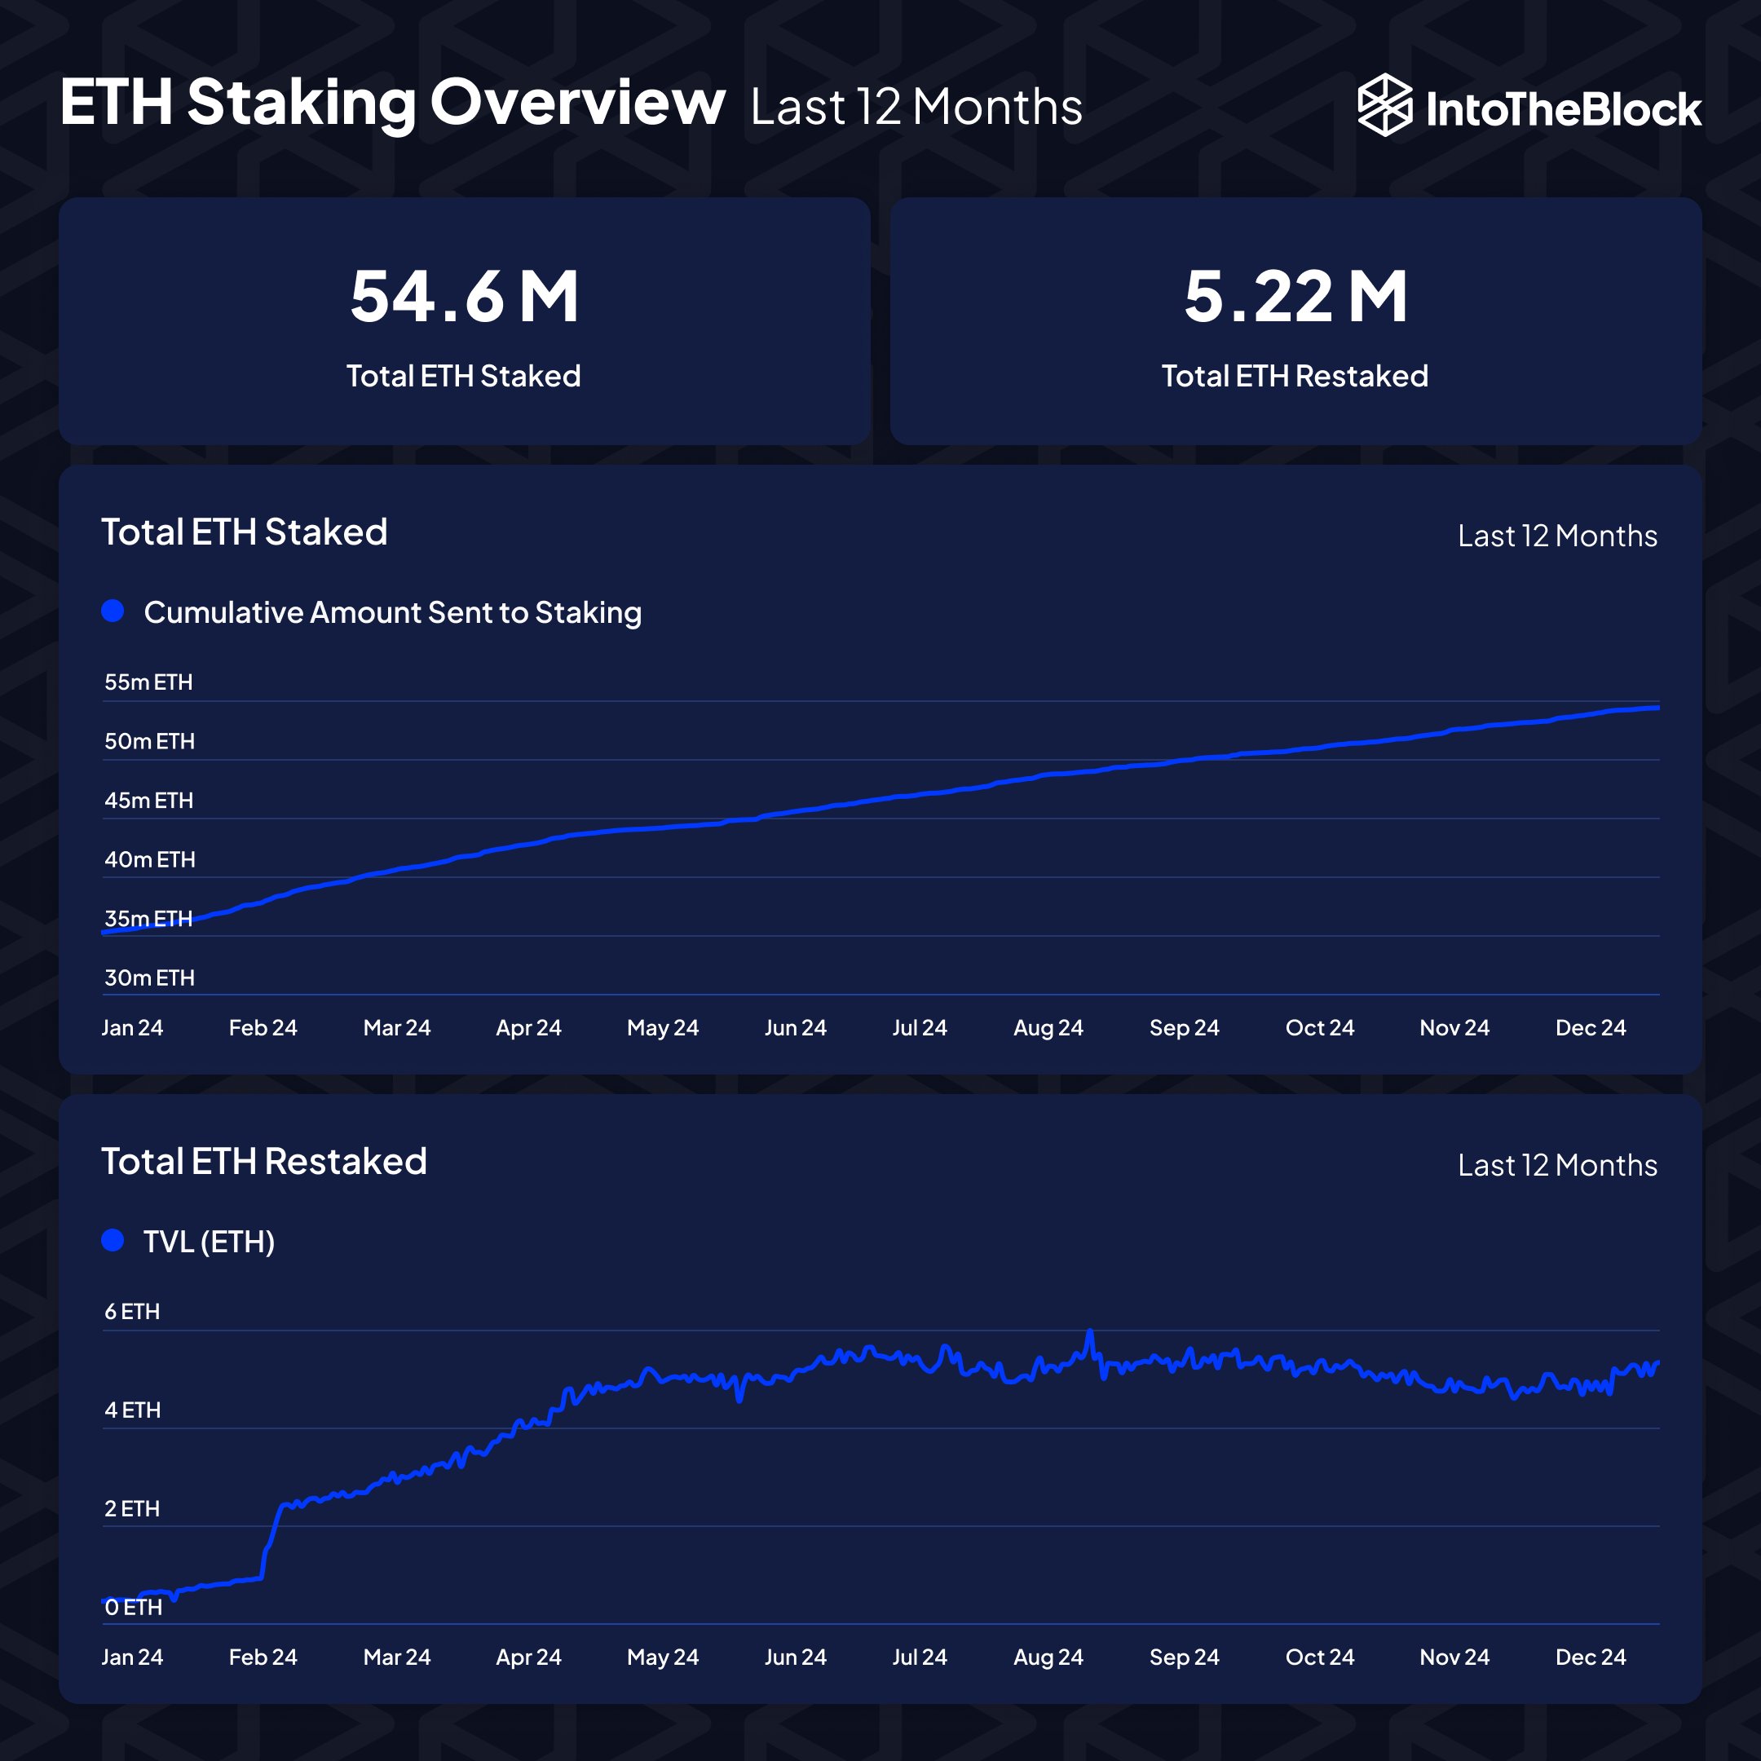The height and width of the screenshot is (1761, 1761).
Task: Select the Total ETH Staked section title
Action: pos(246,532)
